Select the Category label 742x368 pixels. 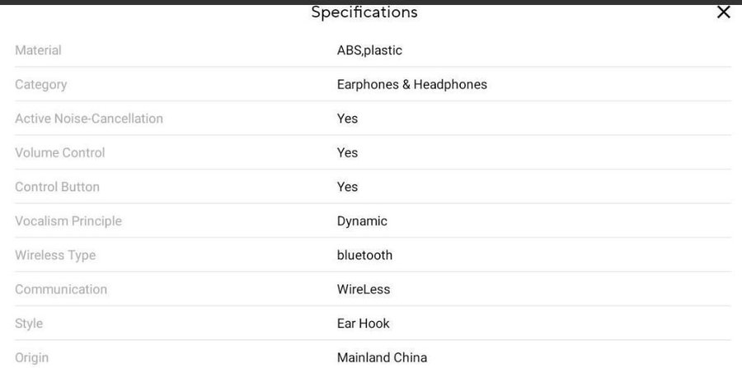[x=41, y=85]
